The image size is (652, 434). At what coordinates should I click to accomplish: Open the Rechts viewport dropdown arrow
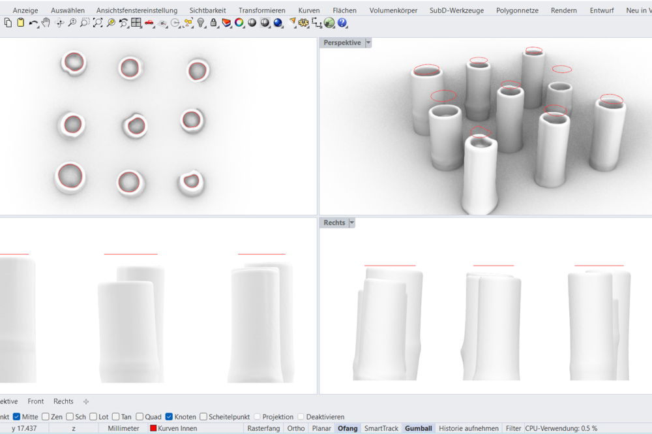coord(352,223)
